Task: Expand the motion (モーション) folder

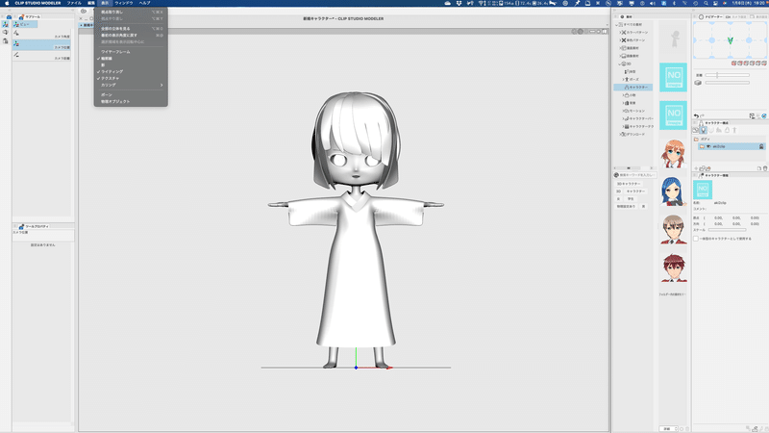Action: click(x=623, y=111)
